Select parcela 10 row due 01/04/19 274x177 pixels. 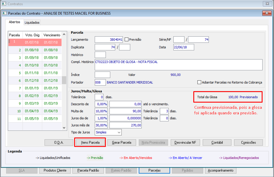tap(35, 111)
